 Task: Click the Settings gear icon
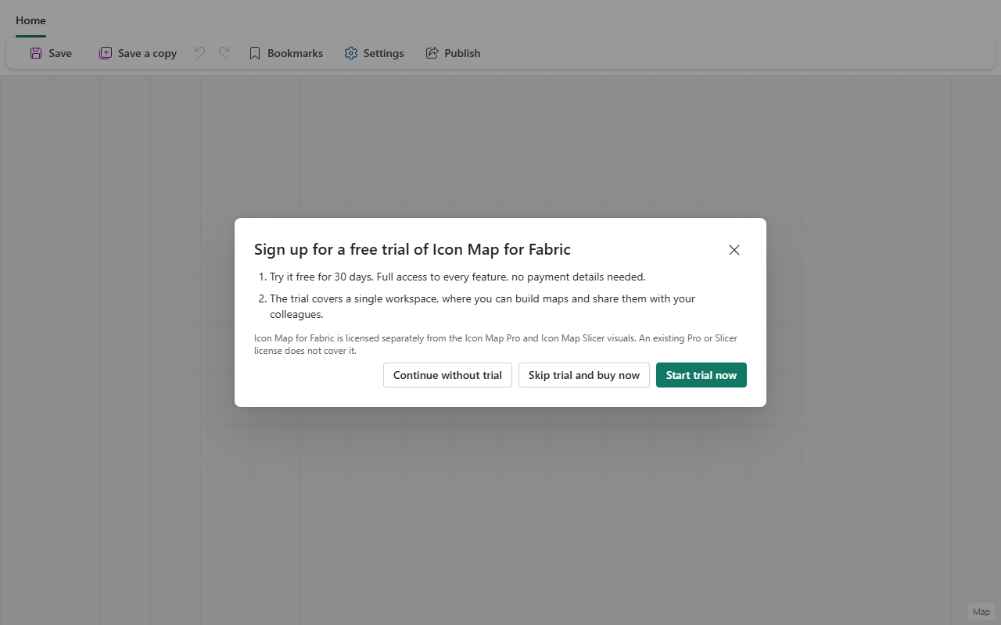[351, 53]
